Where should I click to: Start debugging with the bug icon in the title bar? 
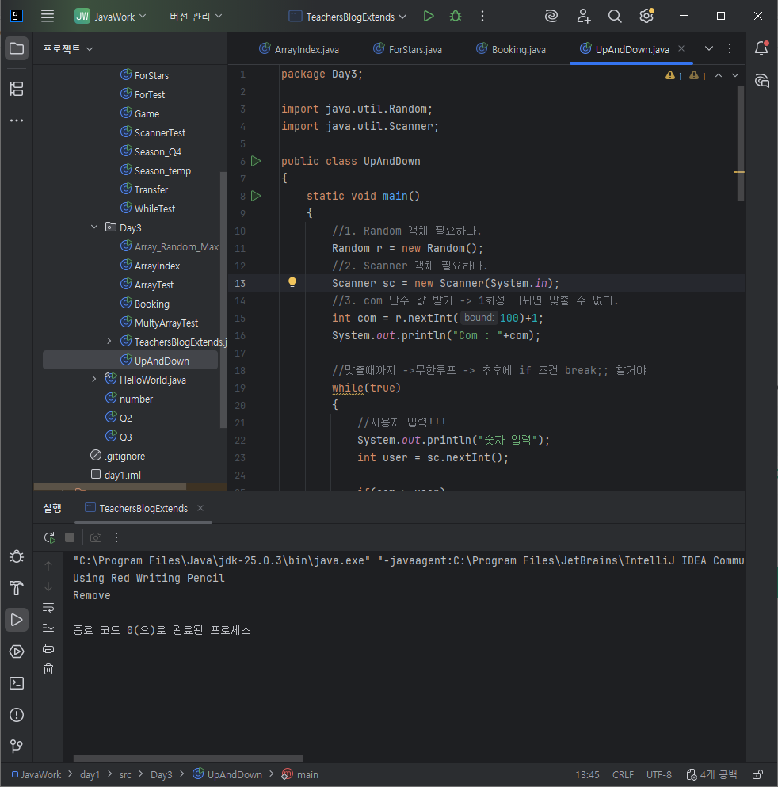point(456,16)
